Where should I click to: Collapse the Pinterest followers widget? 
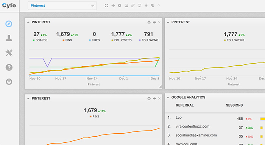click(168, 22)
